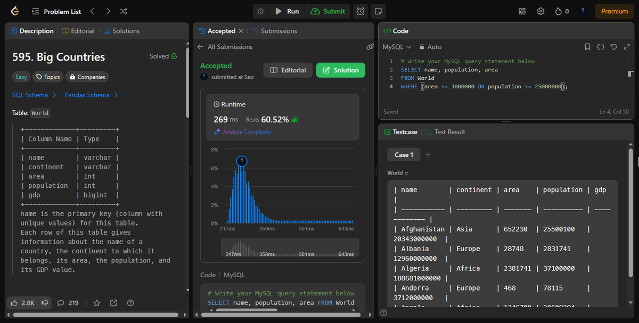Show the Companies tag
The width and height of the screenshot is (639, 323).
coord(87,77)
